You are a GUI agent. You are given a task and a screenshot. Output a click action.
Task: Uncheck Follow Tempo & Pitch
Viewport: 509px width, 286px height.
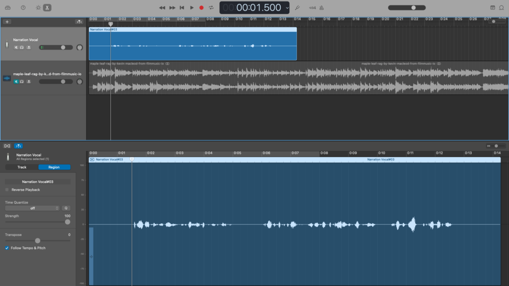(x=7, y=248)
